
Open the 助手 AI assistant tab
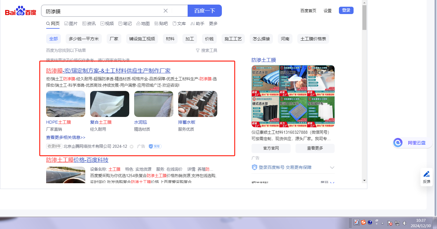click(x=197, y=24)
